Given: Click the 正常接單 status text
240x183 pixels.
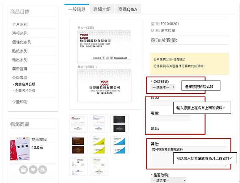Looking at the screenshot, I should [x=168, y=30].
